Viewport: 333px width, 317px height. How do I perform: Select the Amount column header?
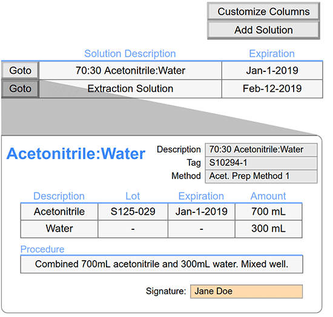pos(268,196)
